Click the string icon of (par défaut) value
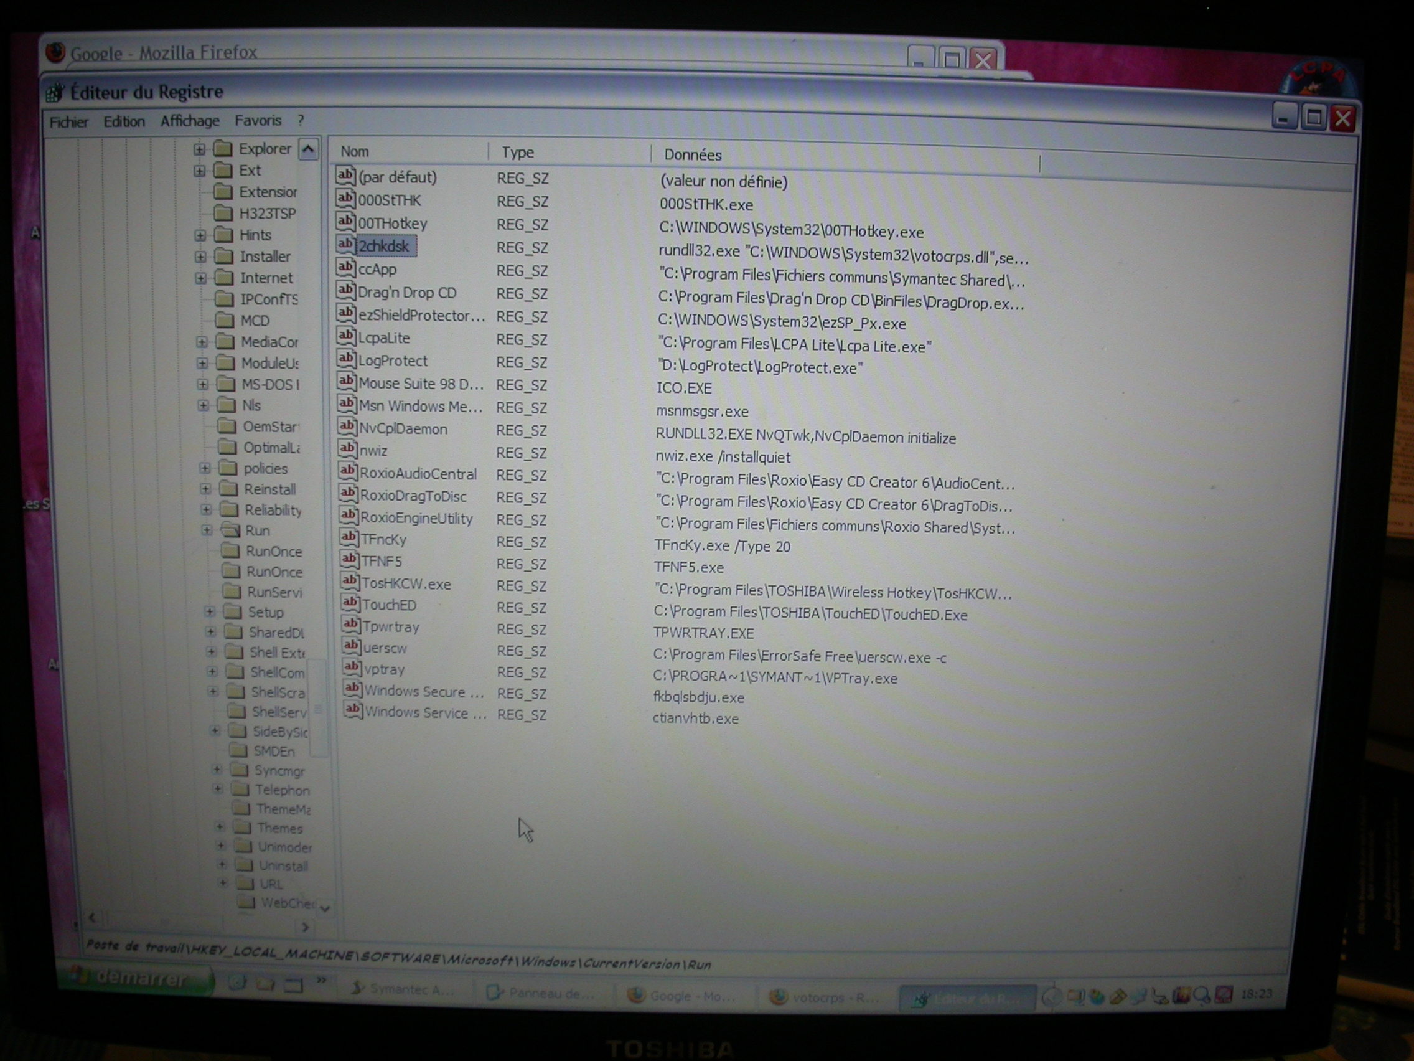 pyautogui.click(x=345, y=175)
